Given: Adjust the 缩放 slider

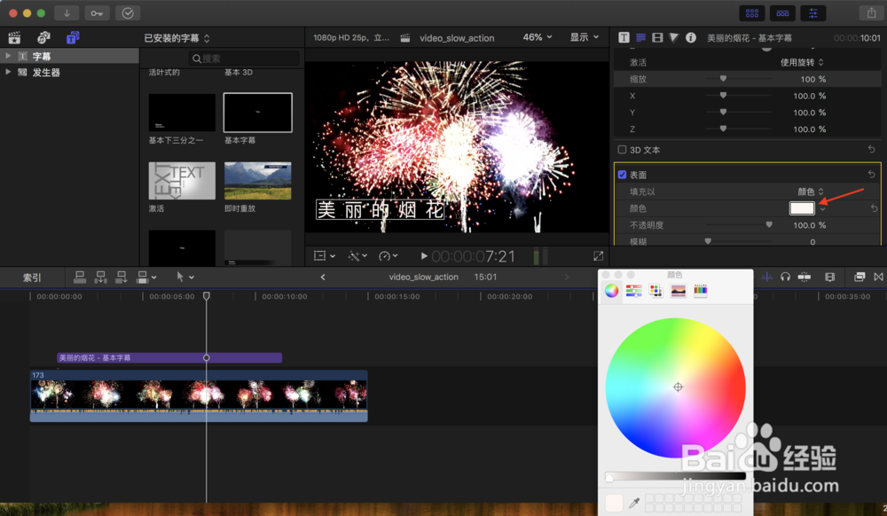Looking at the screenshot, I should [723, 79].
